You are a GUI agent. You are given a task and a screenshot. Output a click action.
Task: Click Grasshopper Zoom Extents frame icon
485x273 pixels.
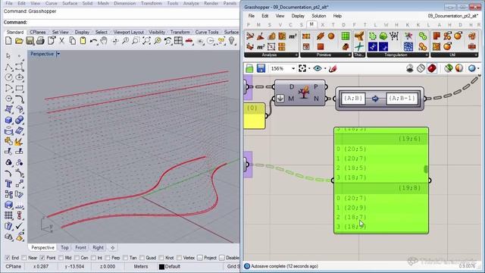click(302, 68)
